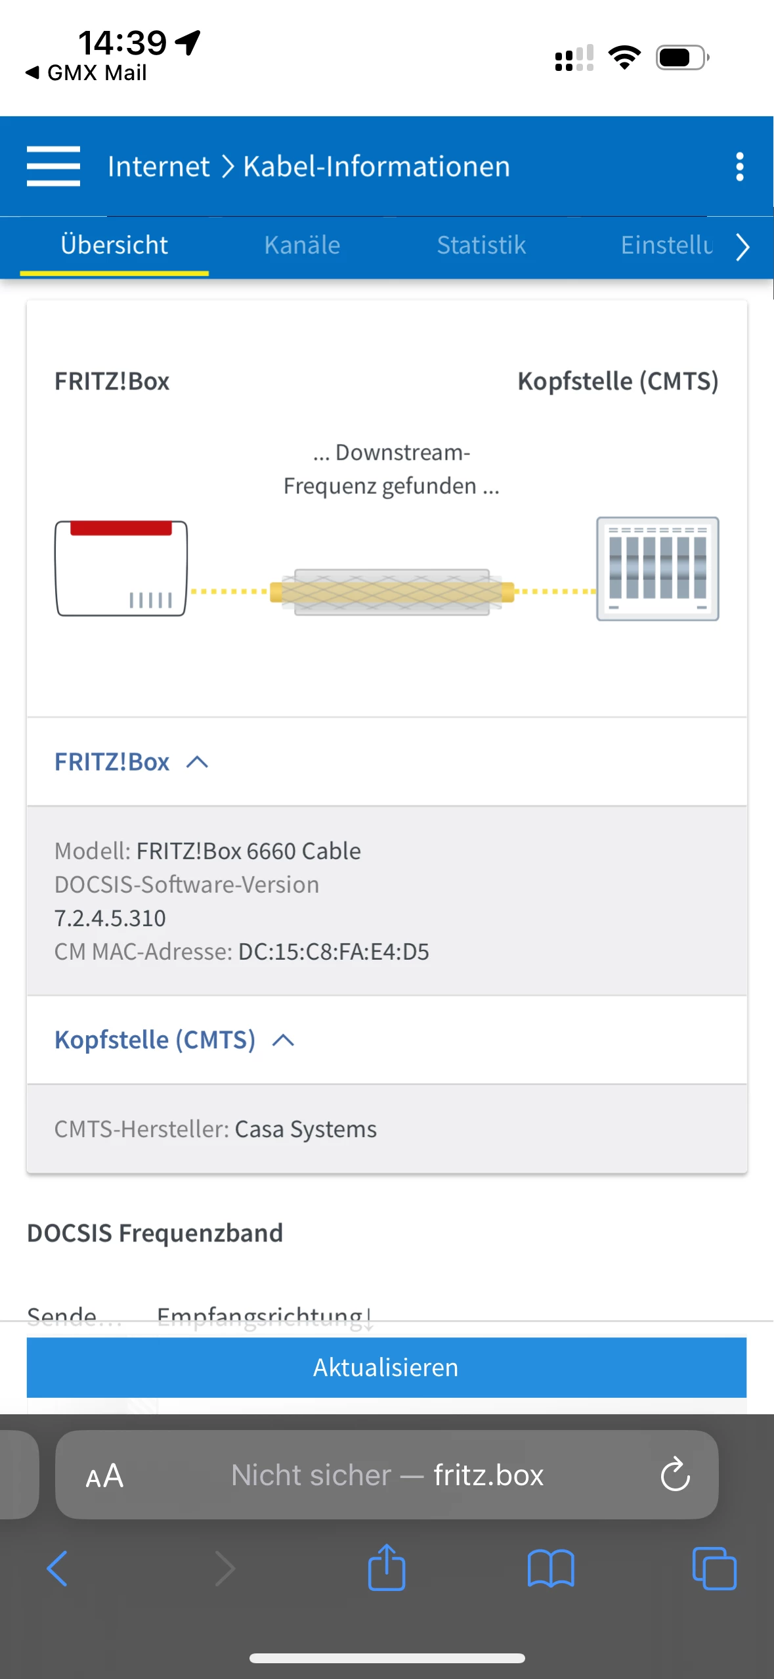Screen dimensions: 774x1679
Task: Go back with Safari back arrow
Action: tap(58, 1568)
